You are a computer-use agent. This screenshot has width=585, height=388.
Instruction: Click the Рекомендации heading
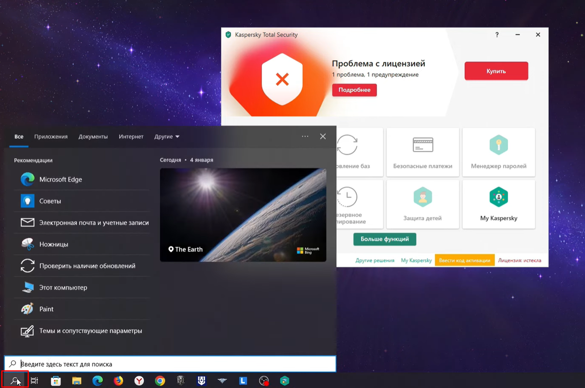tap(33, 160)
